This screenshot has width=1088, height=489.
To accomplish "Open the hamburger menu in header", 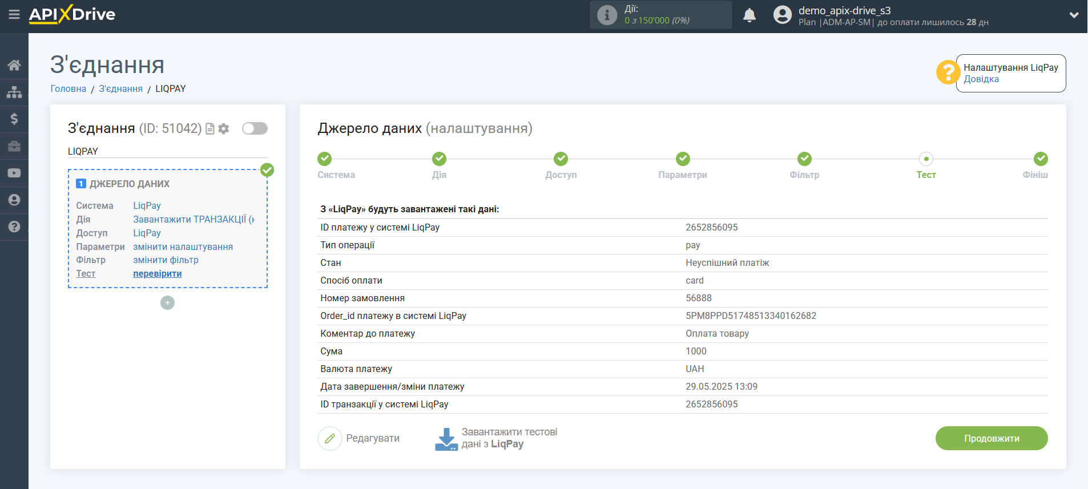I will coord(14,14).
